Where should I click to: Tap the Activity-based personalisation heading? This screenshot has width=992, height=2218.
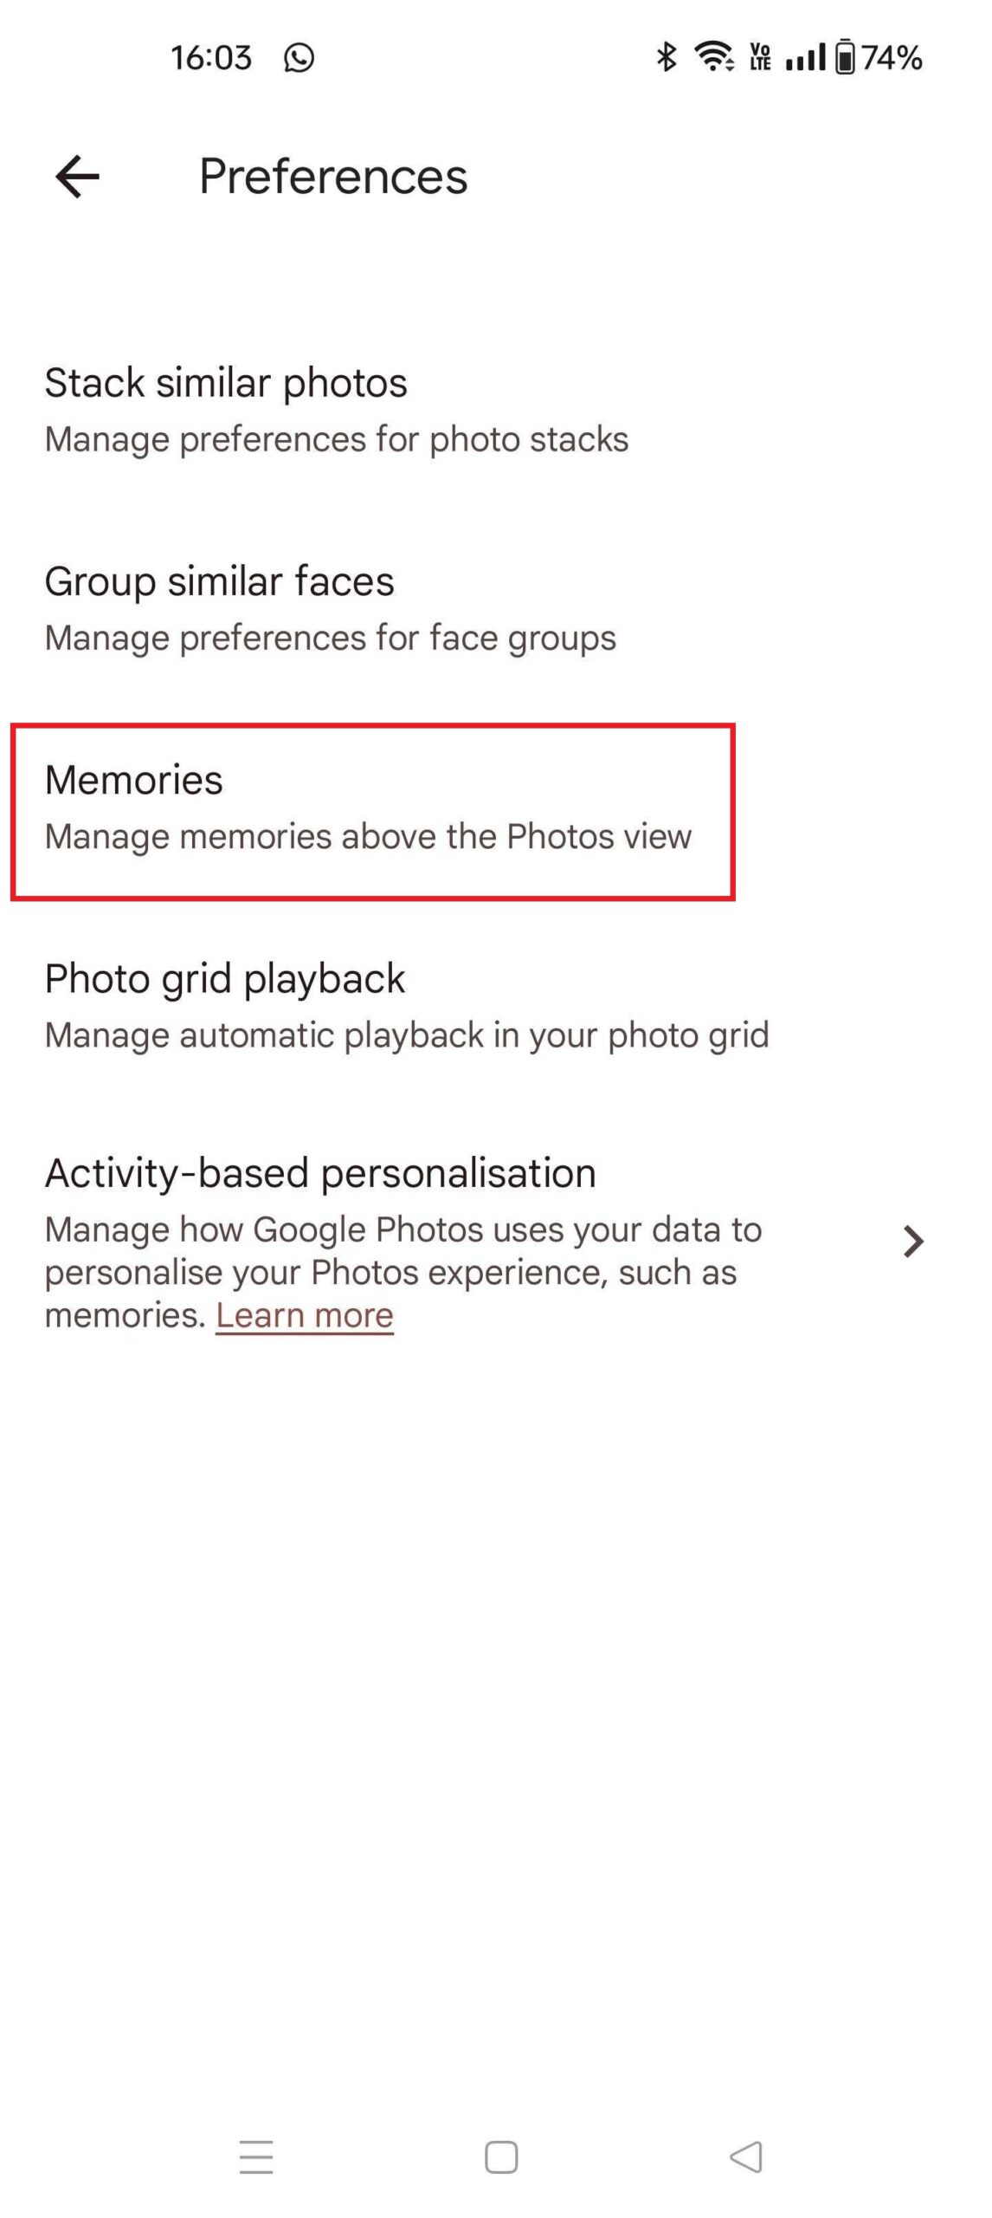tap(320, 1173)
